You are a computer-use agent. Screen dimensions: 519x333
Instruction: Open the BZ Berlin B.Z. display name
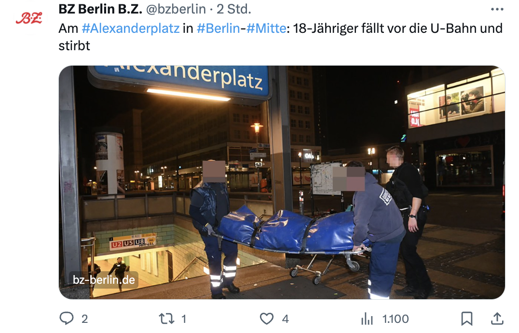point(100,9)
